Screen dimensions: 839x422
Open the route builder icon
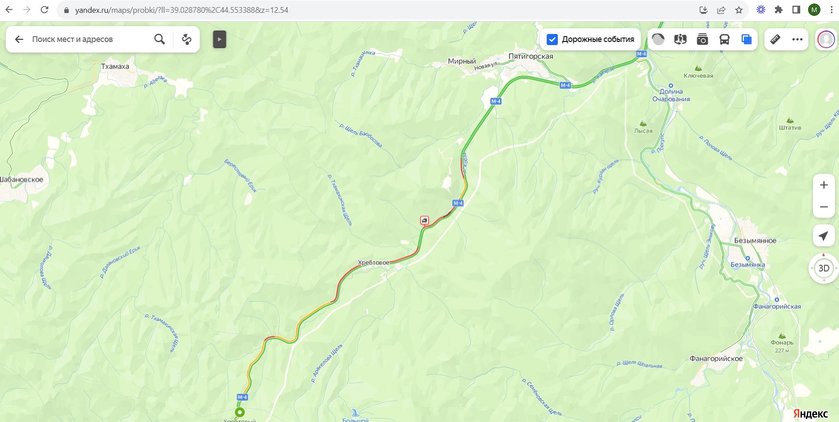[x=187, y=39]
